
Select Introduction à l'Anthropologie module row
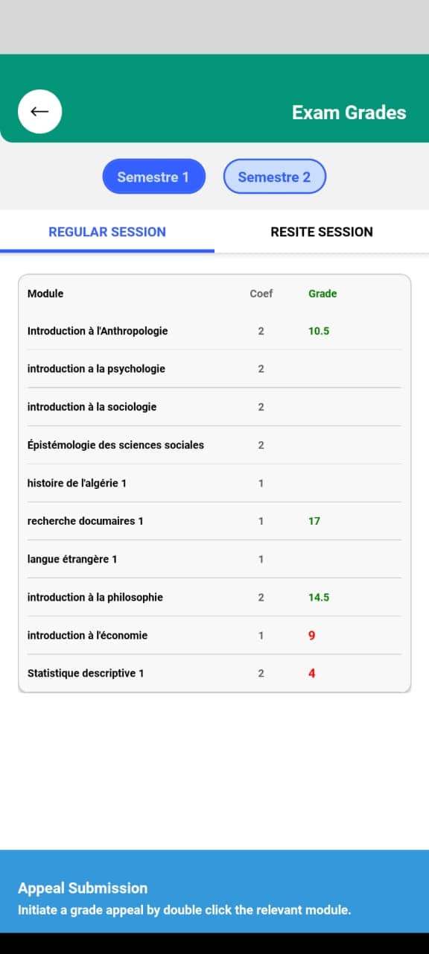pyautogui.click(x=214, y=331)
